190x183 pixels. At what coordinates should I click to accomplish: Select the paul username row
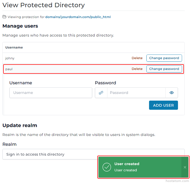tap(9, 69)
